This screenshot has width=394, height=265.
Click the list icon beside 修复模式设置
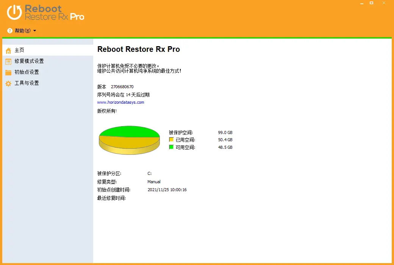(8, 62)
